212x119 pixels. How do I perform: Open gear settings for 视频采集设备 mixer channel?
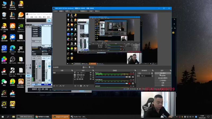point(133,83)
